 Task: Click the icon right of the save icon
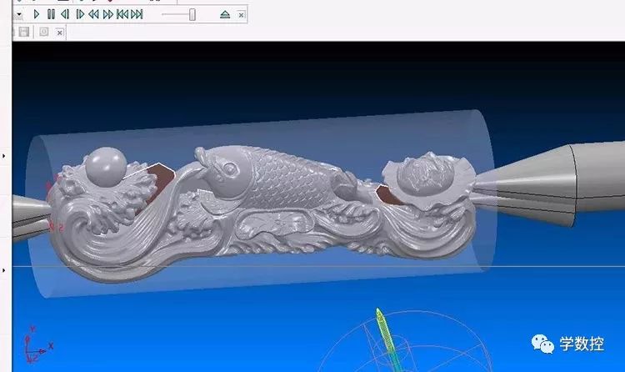43,32
